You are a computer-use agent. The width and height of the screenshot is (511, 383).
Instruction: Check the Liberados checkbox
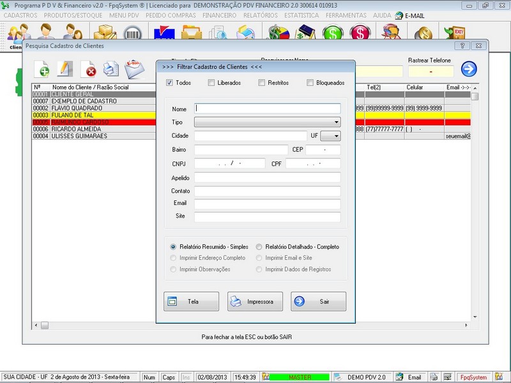click(x=211, y=83)
